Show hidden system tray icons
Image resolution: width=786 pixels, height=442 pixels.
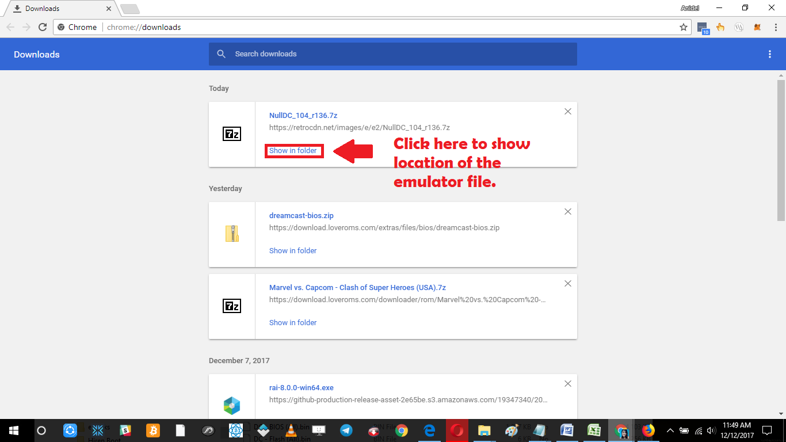click(670, 430)
